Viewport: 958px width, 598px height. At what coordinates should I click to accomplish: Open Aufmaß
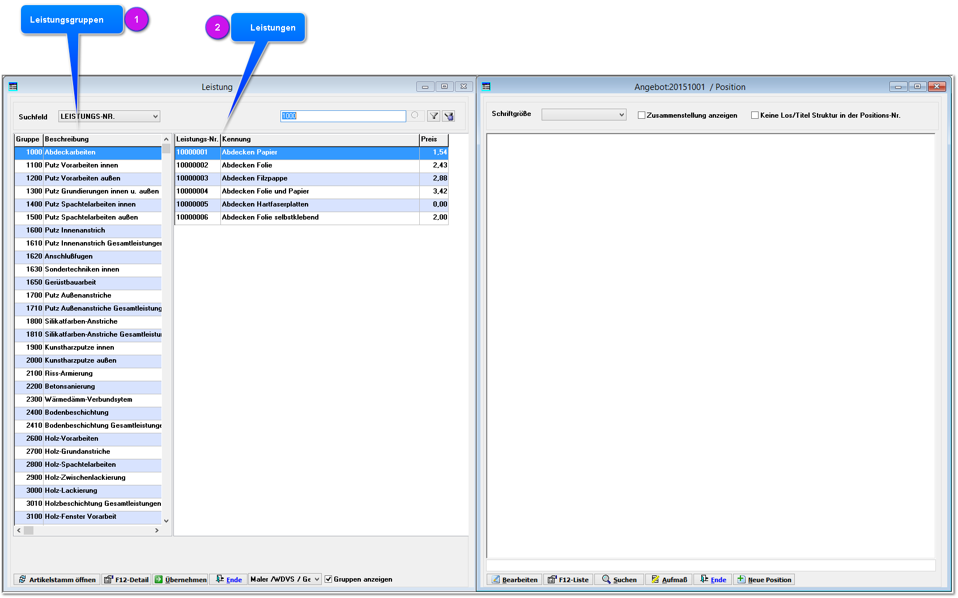[x=669, y=579]
